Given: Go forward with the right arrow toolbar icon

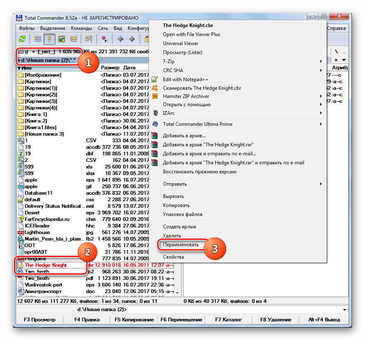Looking at the screenshot, I should tap(132, 39).
